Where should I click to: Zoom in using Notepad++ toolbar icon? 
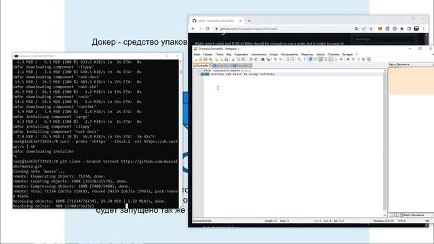pos(275,59)
